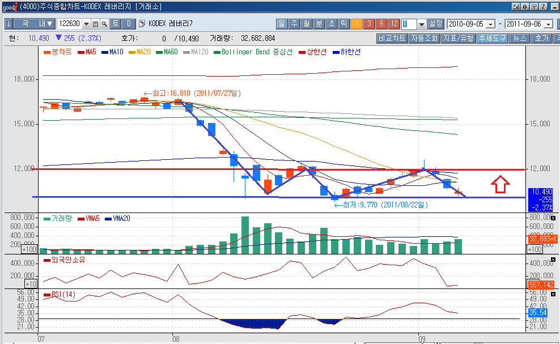
Task: Click the 봉차트 candlestick legend swatch
Action: pyautogui.click(x=47, y=53)
